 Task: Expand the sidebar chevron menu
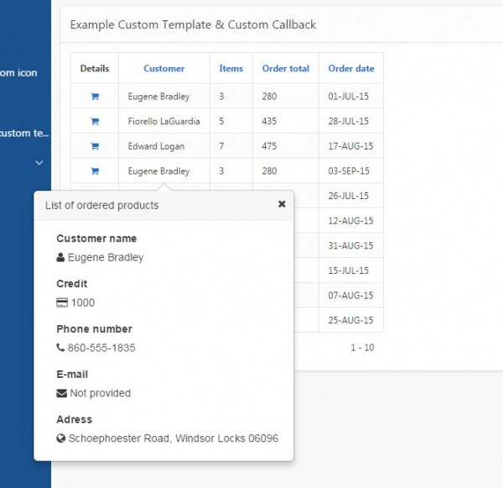pyautogui.click(x=39, y=162)
